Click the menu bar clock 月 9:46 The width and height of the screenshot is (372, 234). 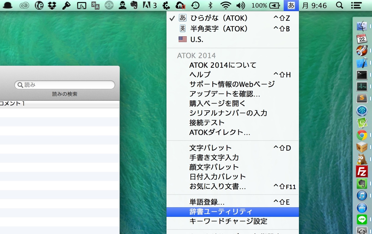tap(315, 5)
